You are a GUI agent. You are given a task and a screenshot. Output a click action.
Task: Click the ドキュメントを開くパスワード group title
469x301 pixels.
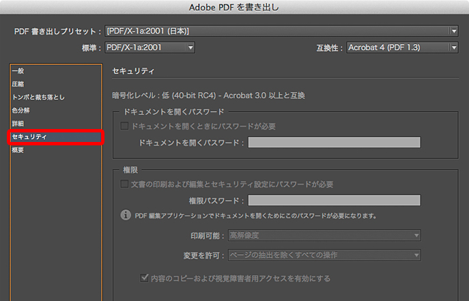(174, 112)
